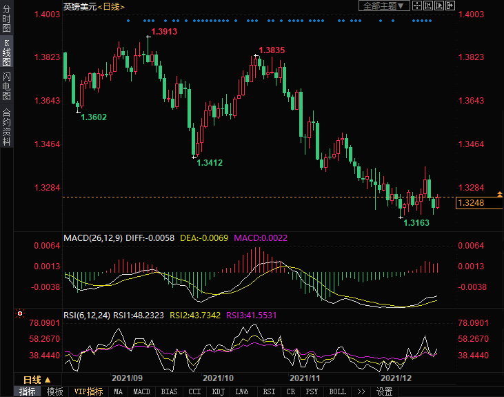This screenshot has width=504, height=397.
Task: Click the export arrow icon at top right
Action: point(451,6)
